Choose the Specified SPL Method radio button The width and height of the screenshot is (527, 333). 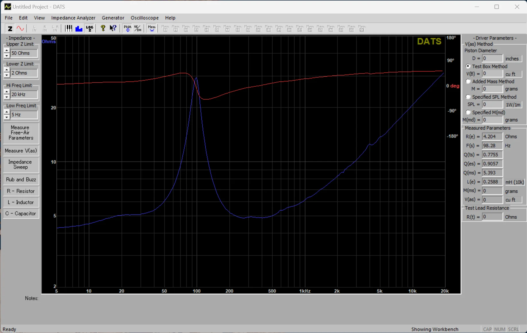(468, 97)
